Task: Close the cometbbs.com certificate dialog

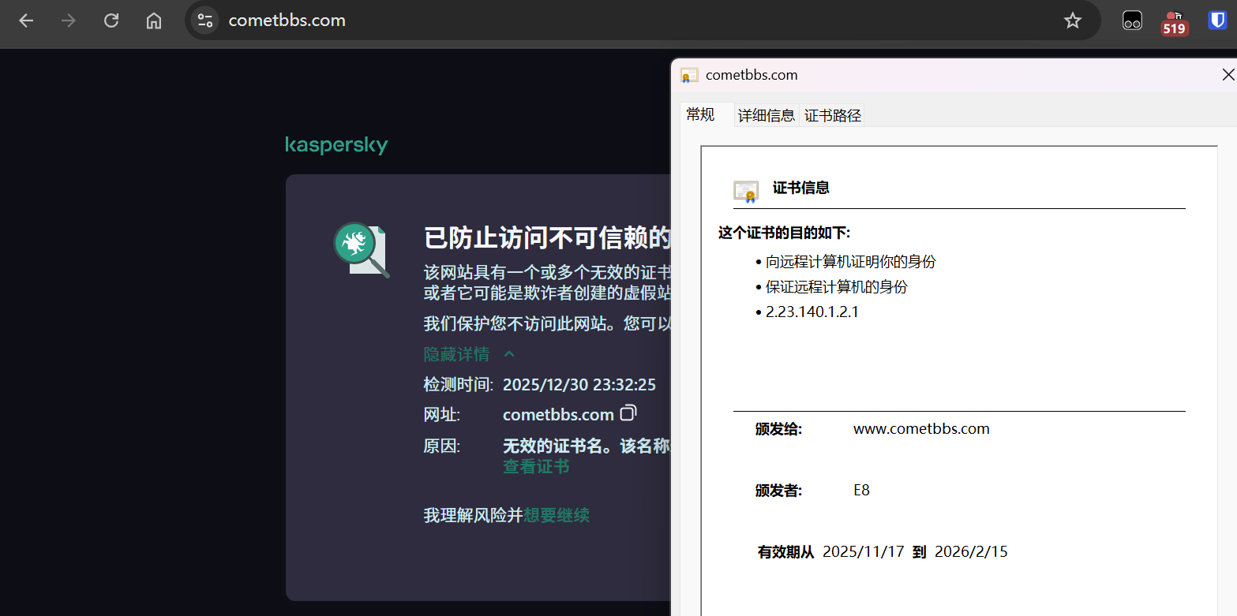Action: point(1228,75)
